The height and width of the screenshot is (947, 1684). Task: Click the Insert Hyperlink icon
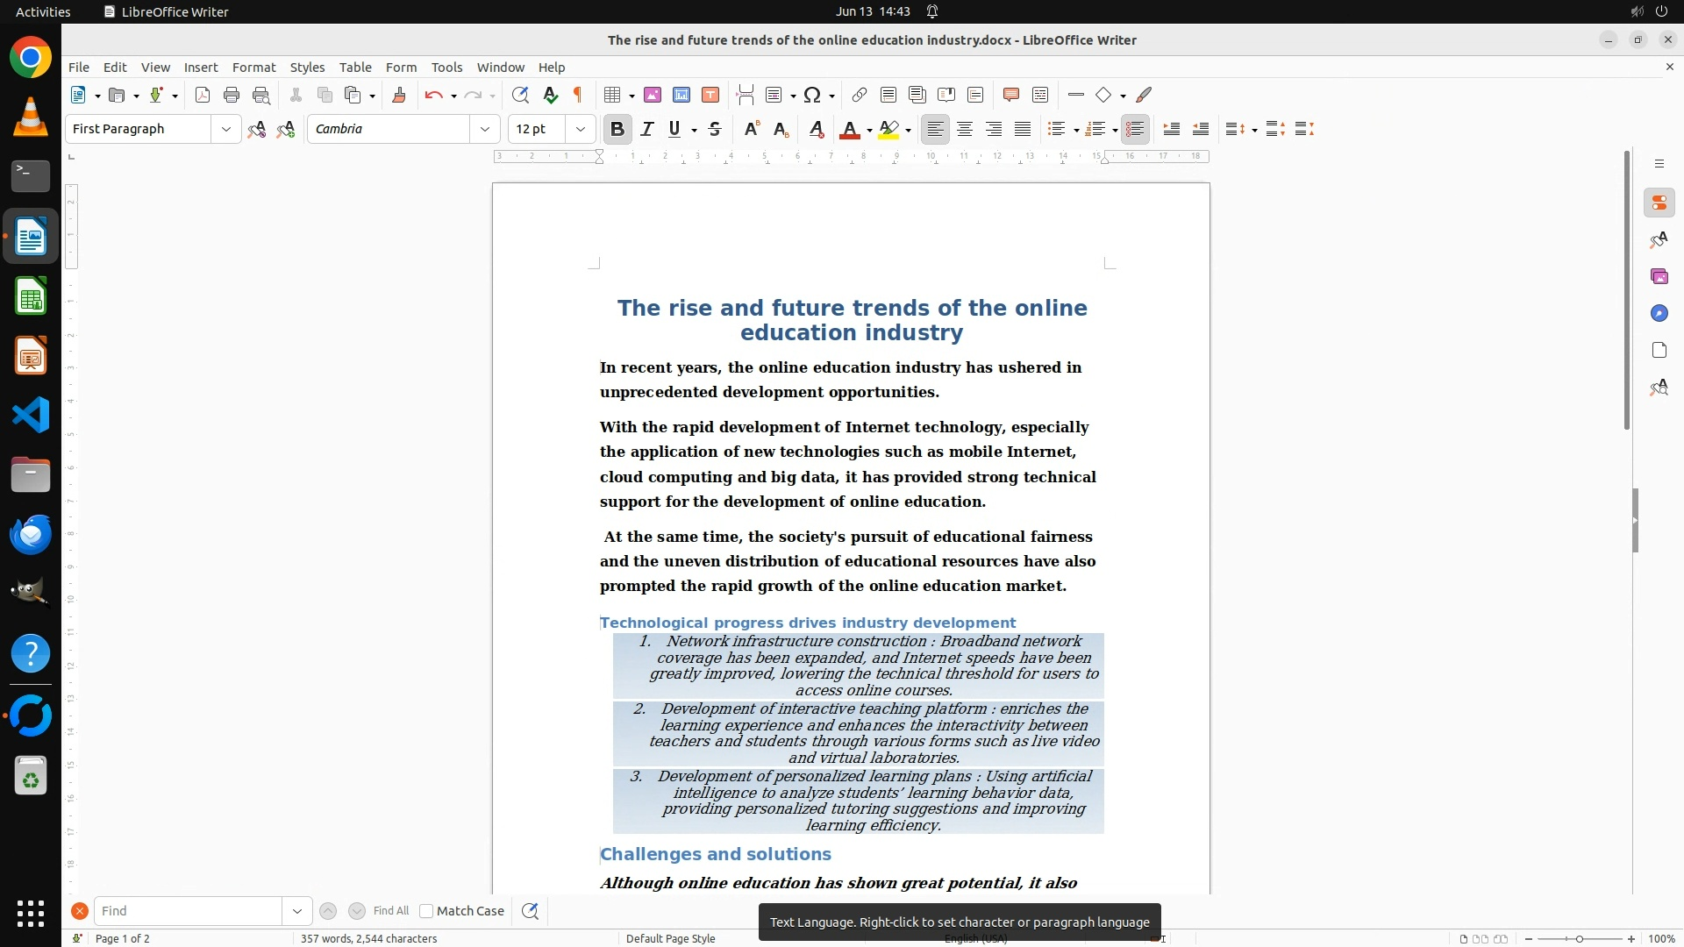[860, 96]
